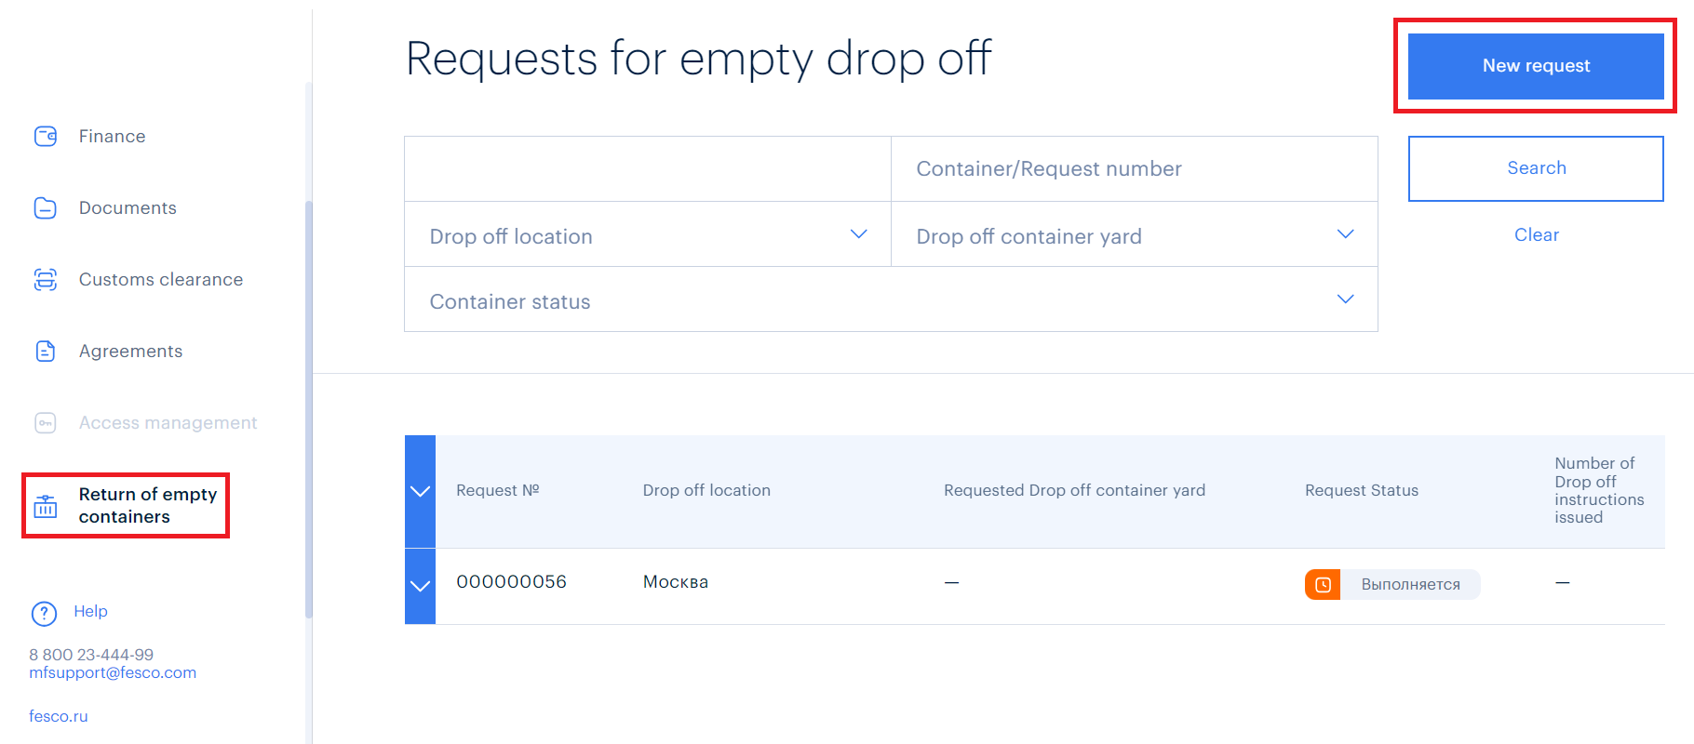This screenshot has height=744, width=1694.
Task: Focus the Container/Request number field
Action: point(1134,169)
